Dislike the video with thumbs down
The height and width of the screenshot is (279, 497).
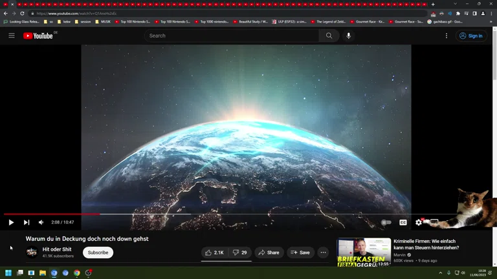(240, 253)
